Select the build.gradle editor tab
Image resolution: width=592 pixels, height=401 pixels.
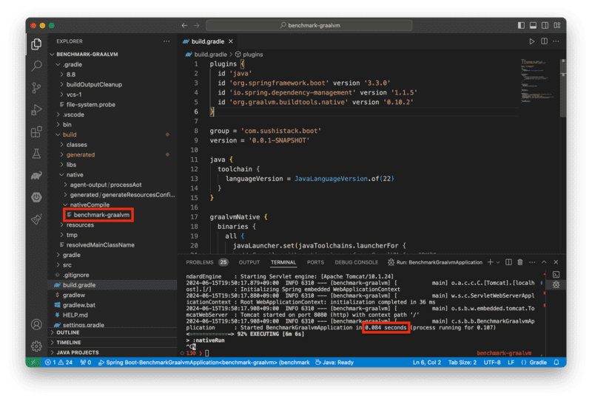point(208,41)
